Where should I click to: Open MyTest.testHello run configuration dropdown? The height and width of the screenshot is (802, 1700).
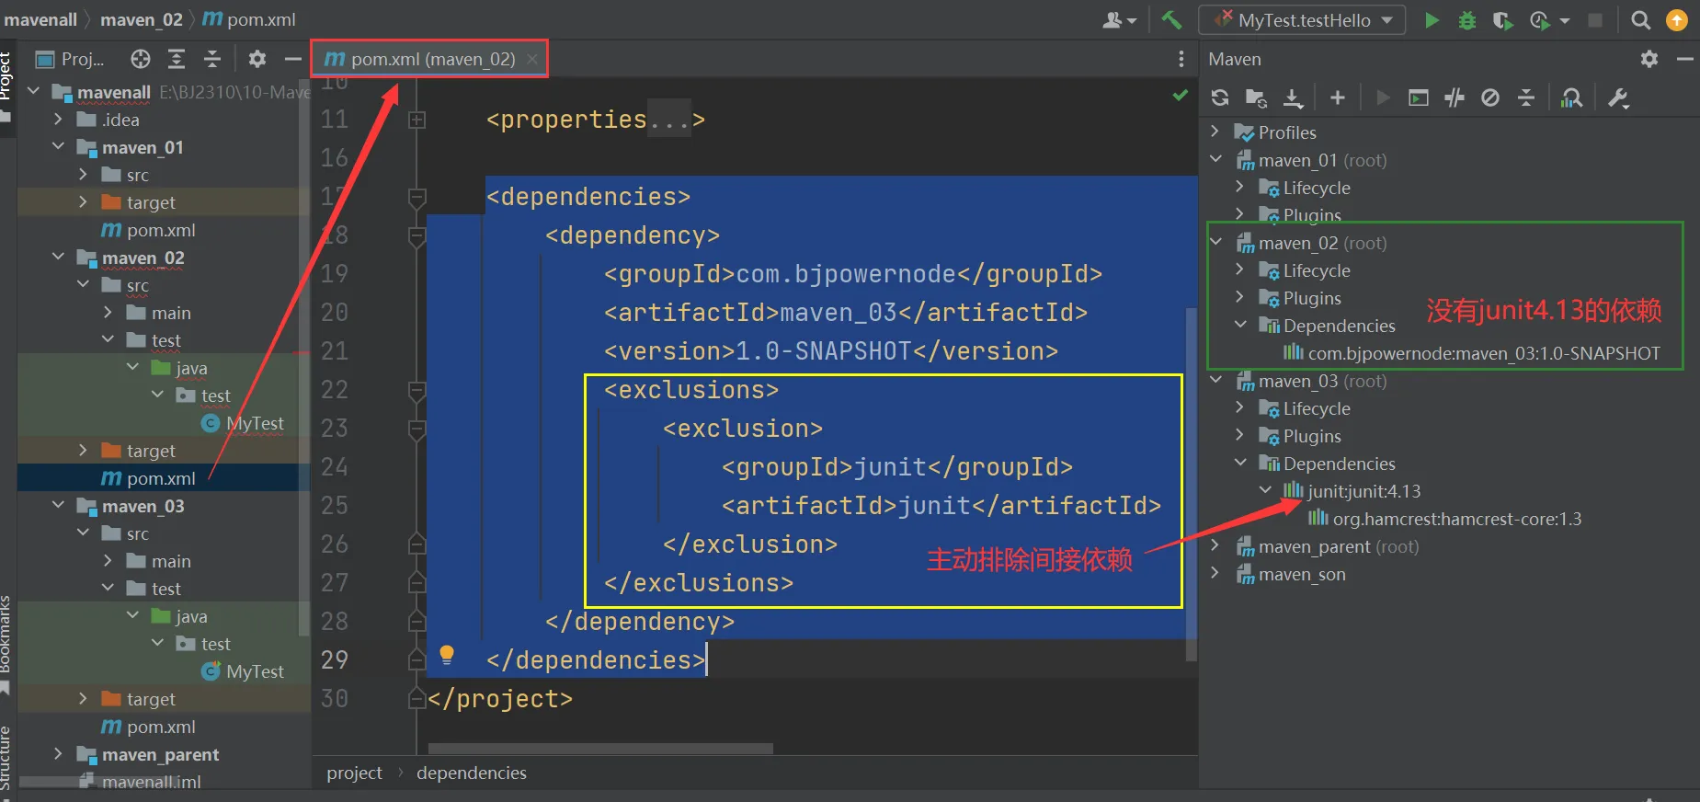[x=1302, y=20]
